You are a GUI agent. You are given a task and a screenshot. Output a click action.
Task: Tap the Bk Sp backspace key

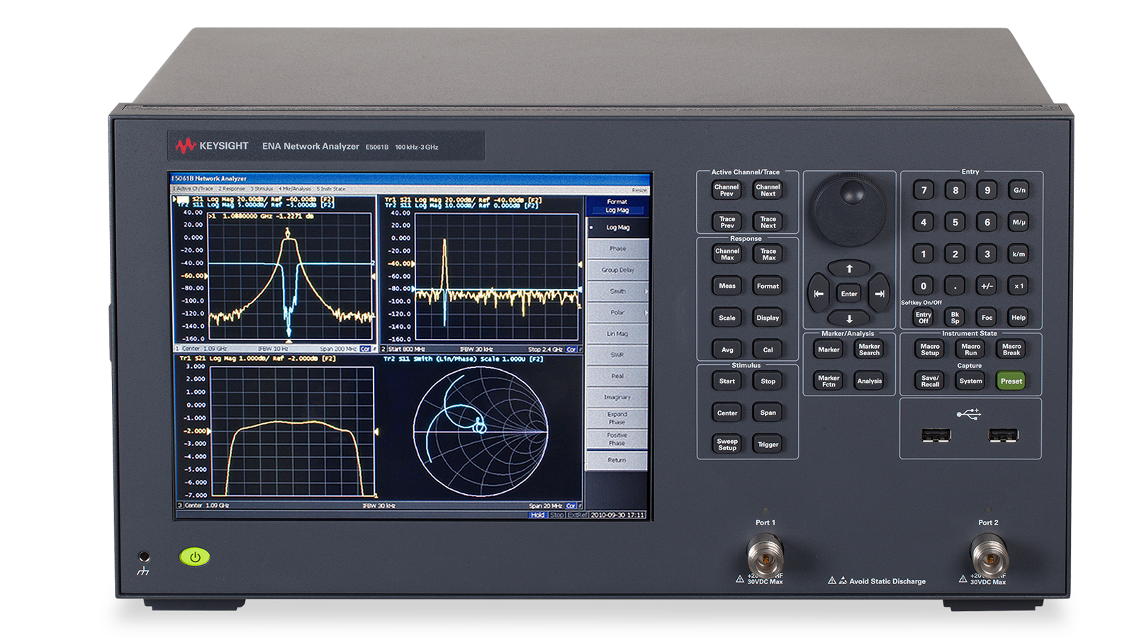(x=955, y=318)
